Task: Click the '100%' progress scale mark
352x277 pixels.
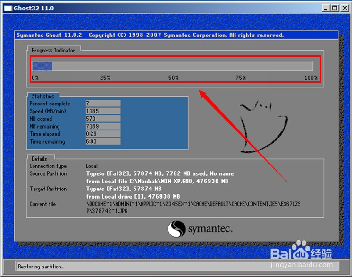Action: click(x=311, y=78)
